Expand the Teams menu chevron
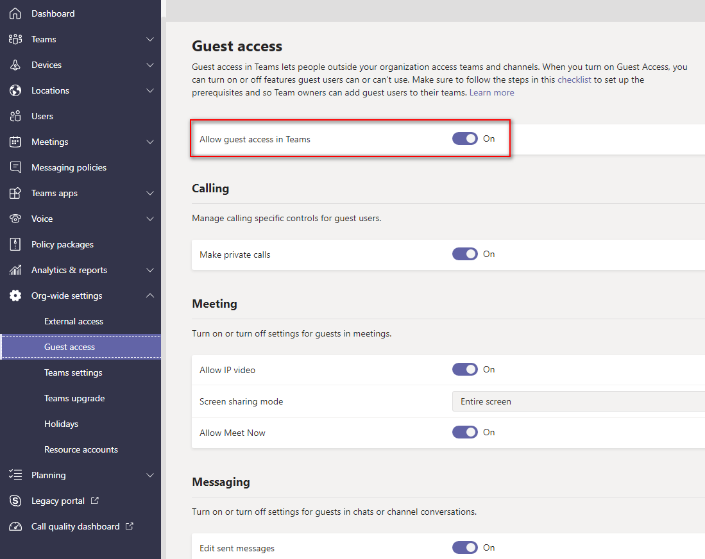 coord(150,39)
